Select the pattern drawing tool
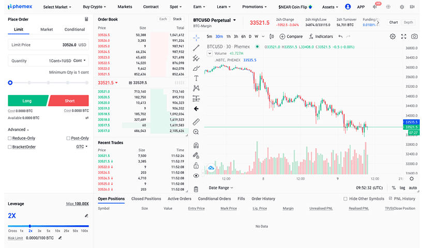The width and height of the screenshot is (424, 248). [196, 88]
